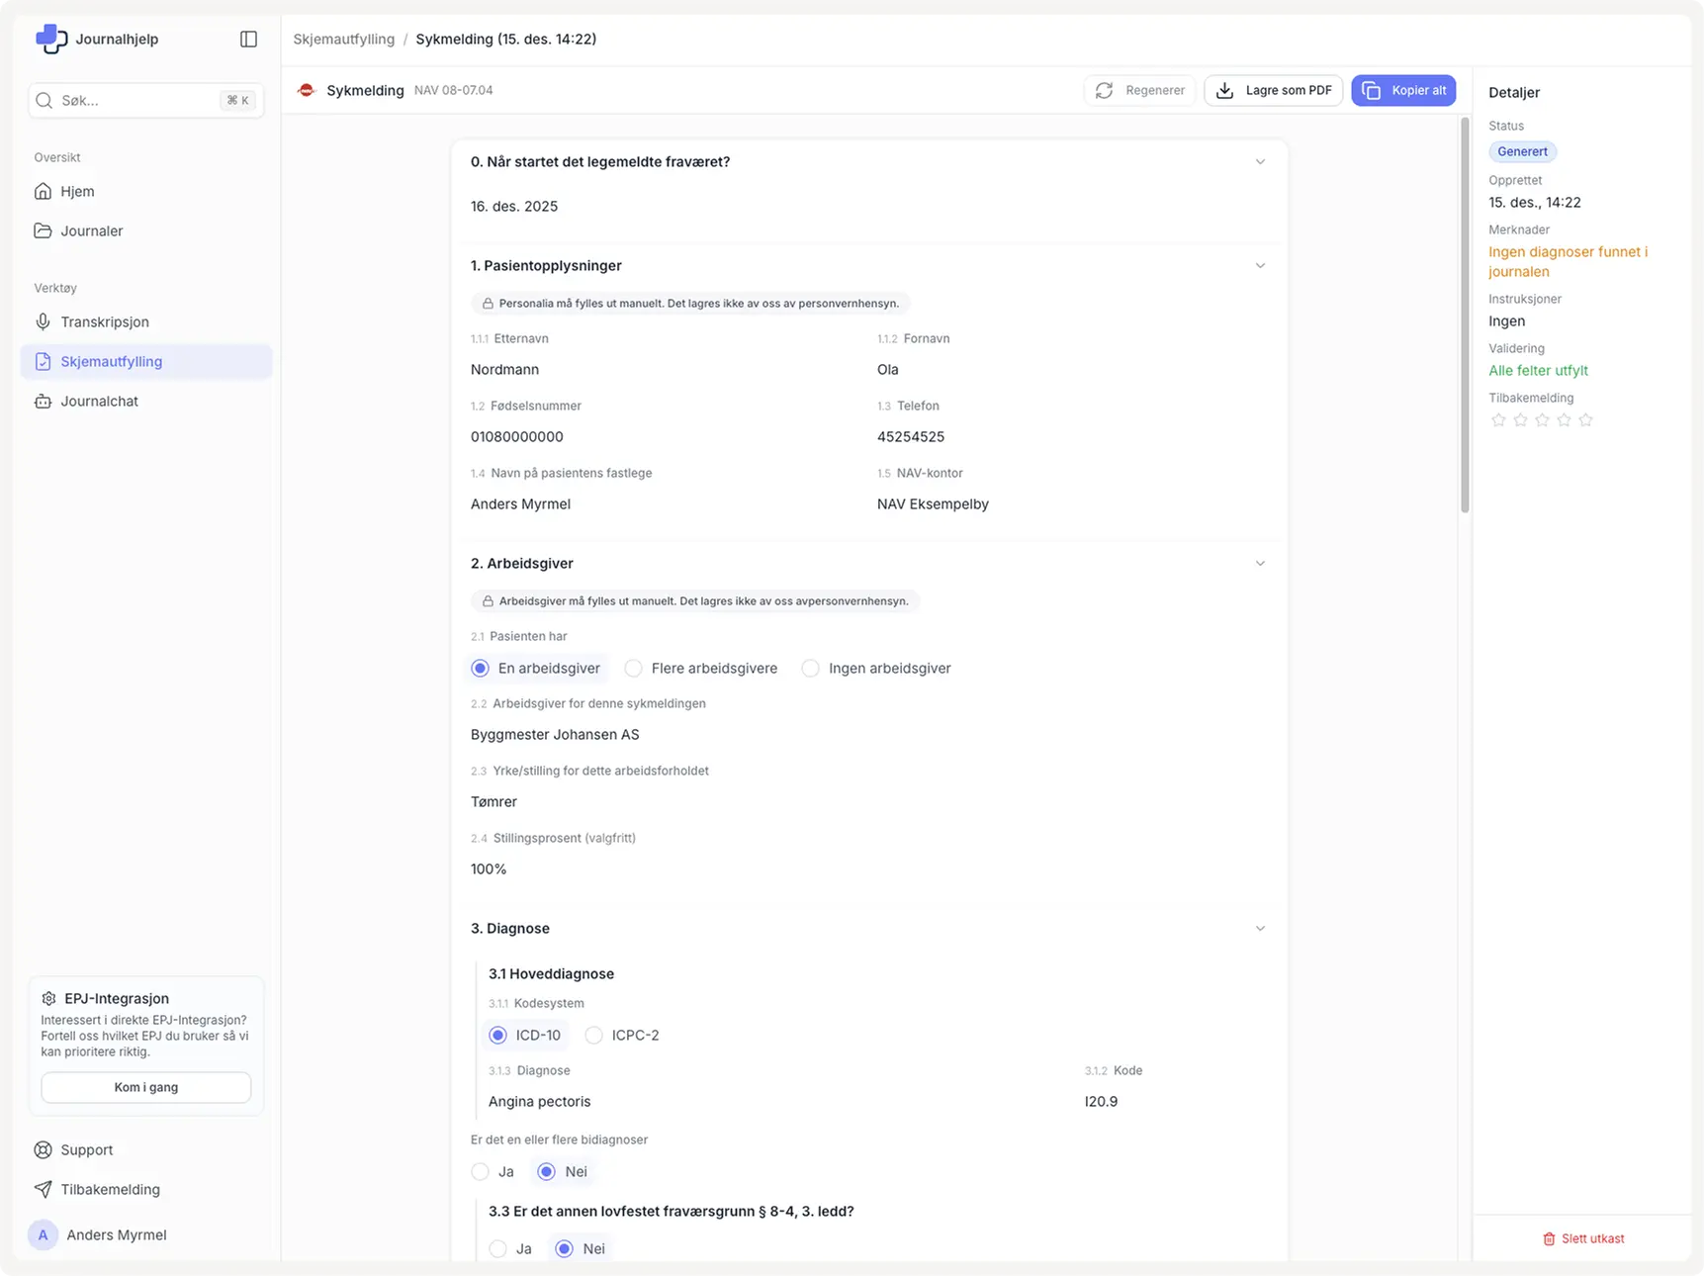Select the Flere arbeidsgivere radio option
This screenshot has width=1704, height=1276.
click(634, 669)
